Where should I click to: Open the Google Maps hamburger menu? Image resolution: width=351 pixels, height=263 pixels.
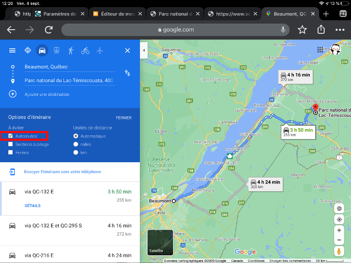[x=12, y=50]
